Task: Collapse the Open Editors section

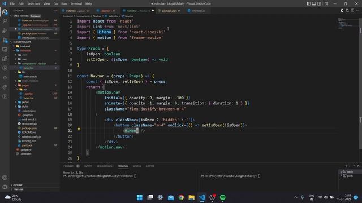Action: (21, 16)
